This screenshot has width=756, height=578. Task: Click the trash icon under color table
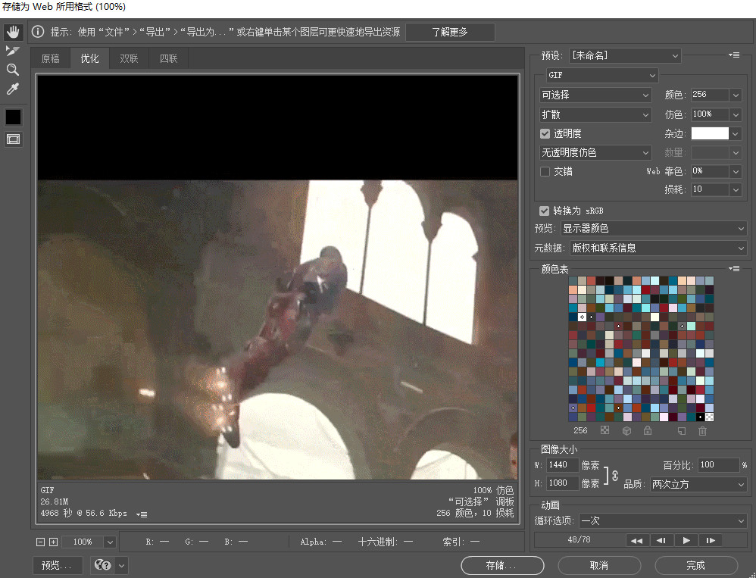tap(702, 430)
